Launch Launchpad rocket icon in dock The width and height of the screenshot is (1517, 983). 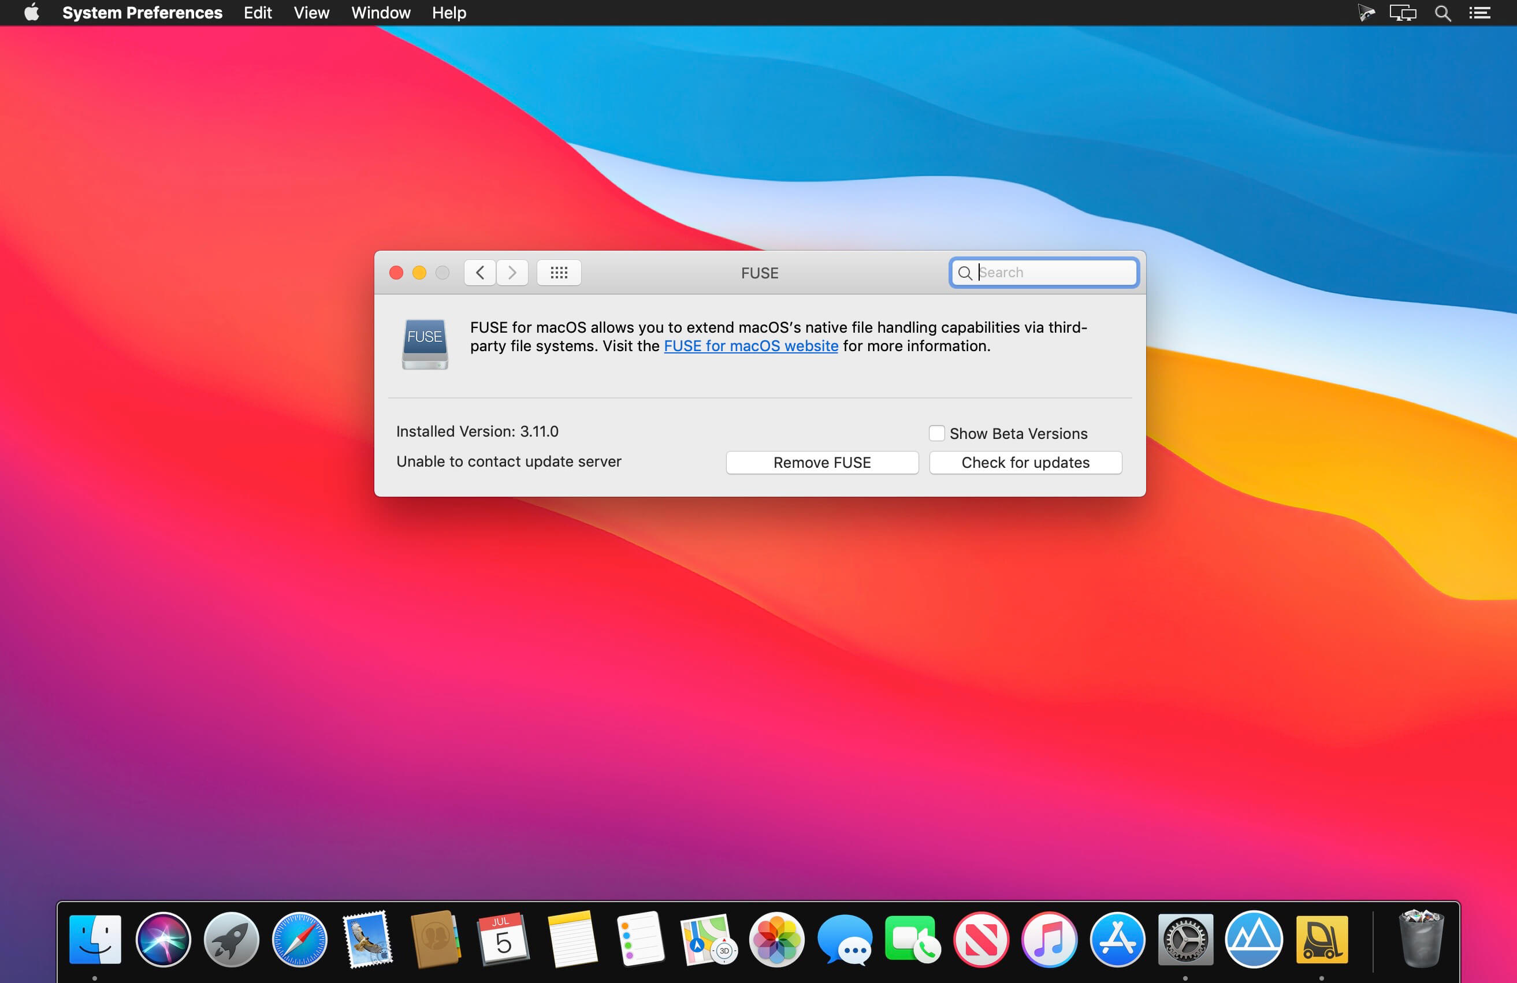click(x=232, y=940)
